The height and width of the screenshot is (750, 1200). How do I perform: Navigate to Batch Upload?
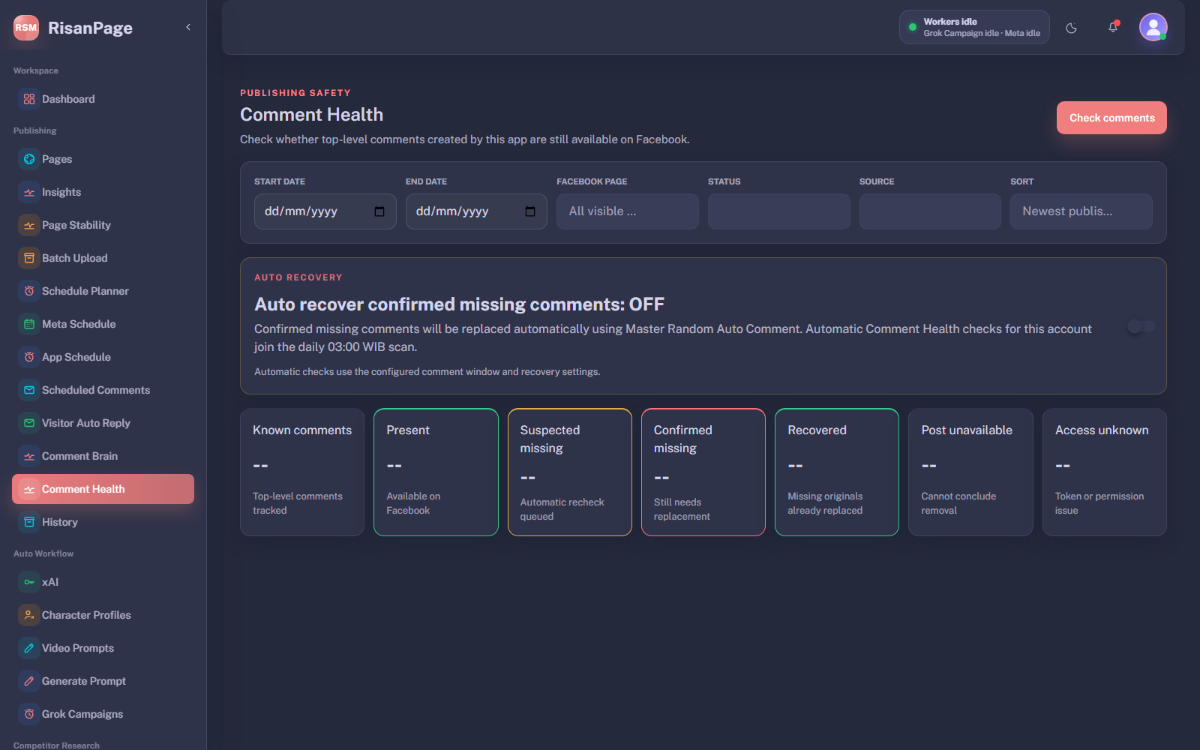[x=103, y=258]
